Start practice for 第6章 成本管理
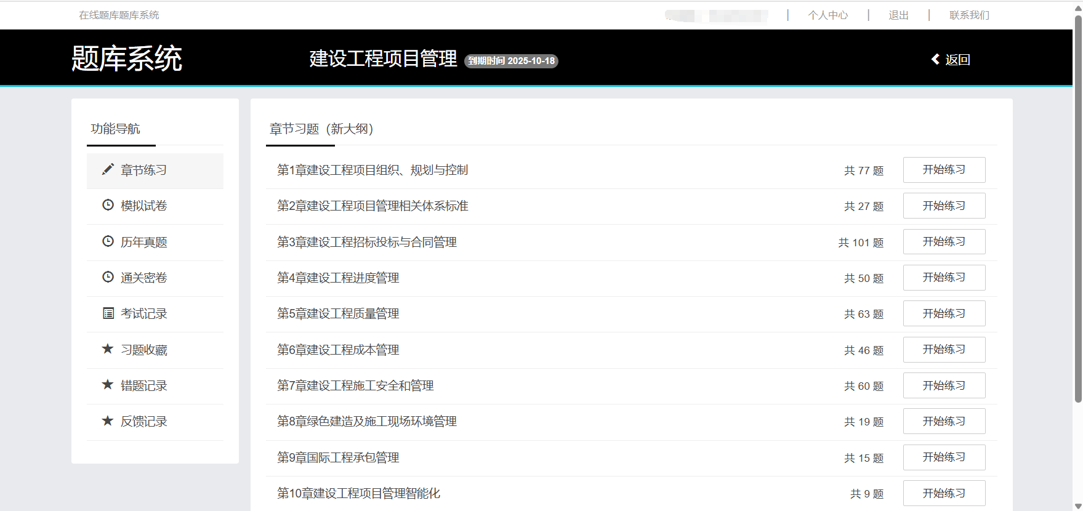1083x511 pixels. pyautogui.click(x=944, y=350)
